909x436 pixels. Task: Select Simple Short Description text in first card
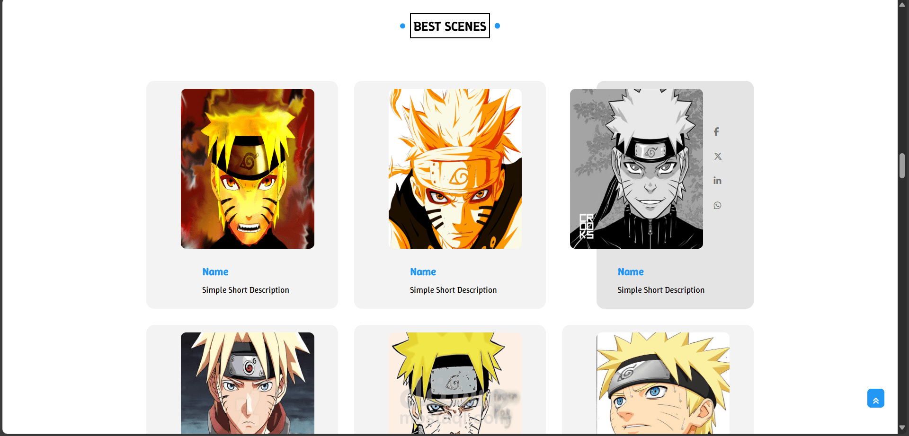pos(246,290)
